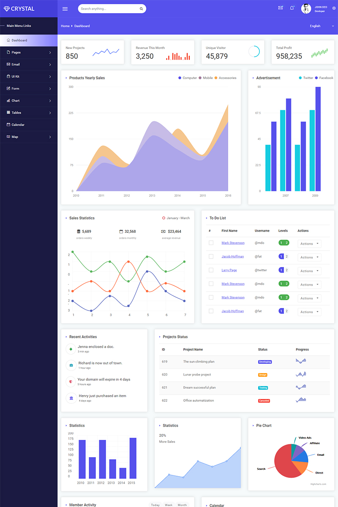Tick the Larry Page row checkbox
Image resolution: width=338 pixels, height=507 pixels.
click(x=211, y=270)
